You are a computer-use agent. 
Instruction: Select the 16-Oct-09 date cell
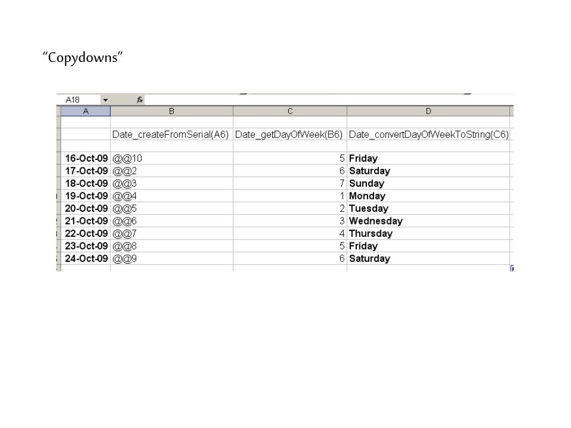(85, 158)
